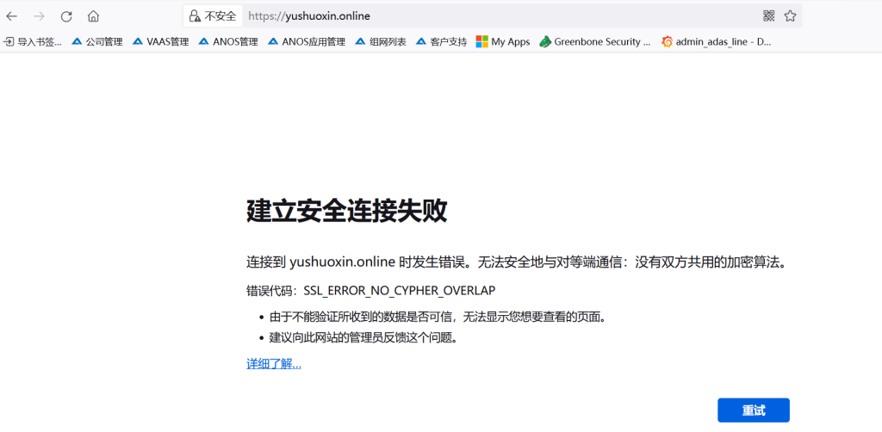882x432 pixels.
Task: Click the browser back arrow
Action: pos(12,16)
